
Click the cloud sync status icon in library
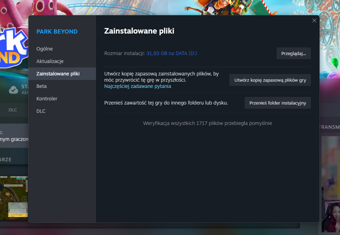click(x=14, y=90)
